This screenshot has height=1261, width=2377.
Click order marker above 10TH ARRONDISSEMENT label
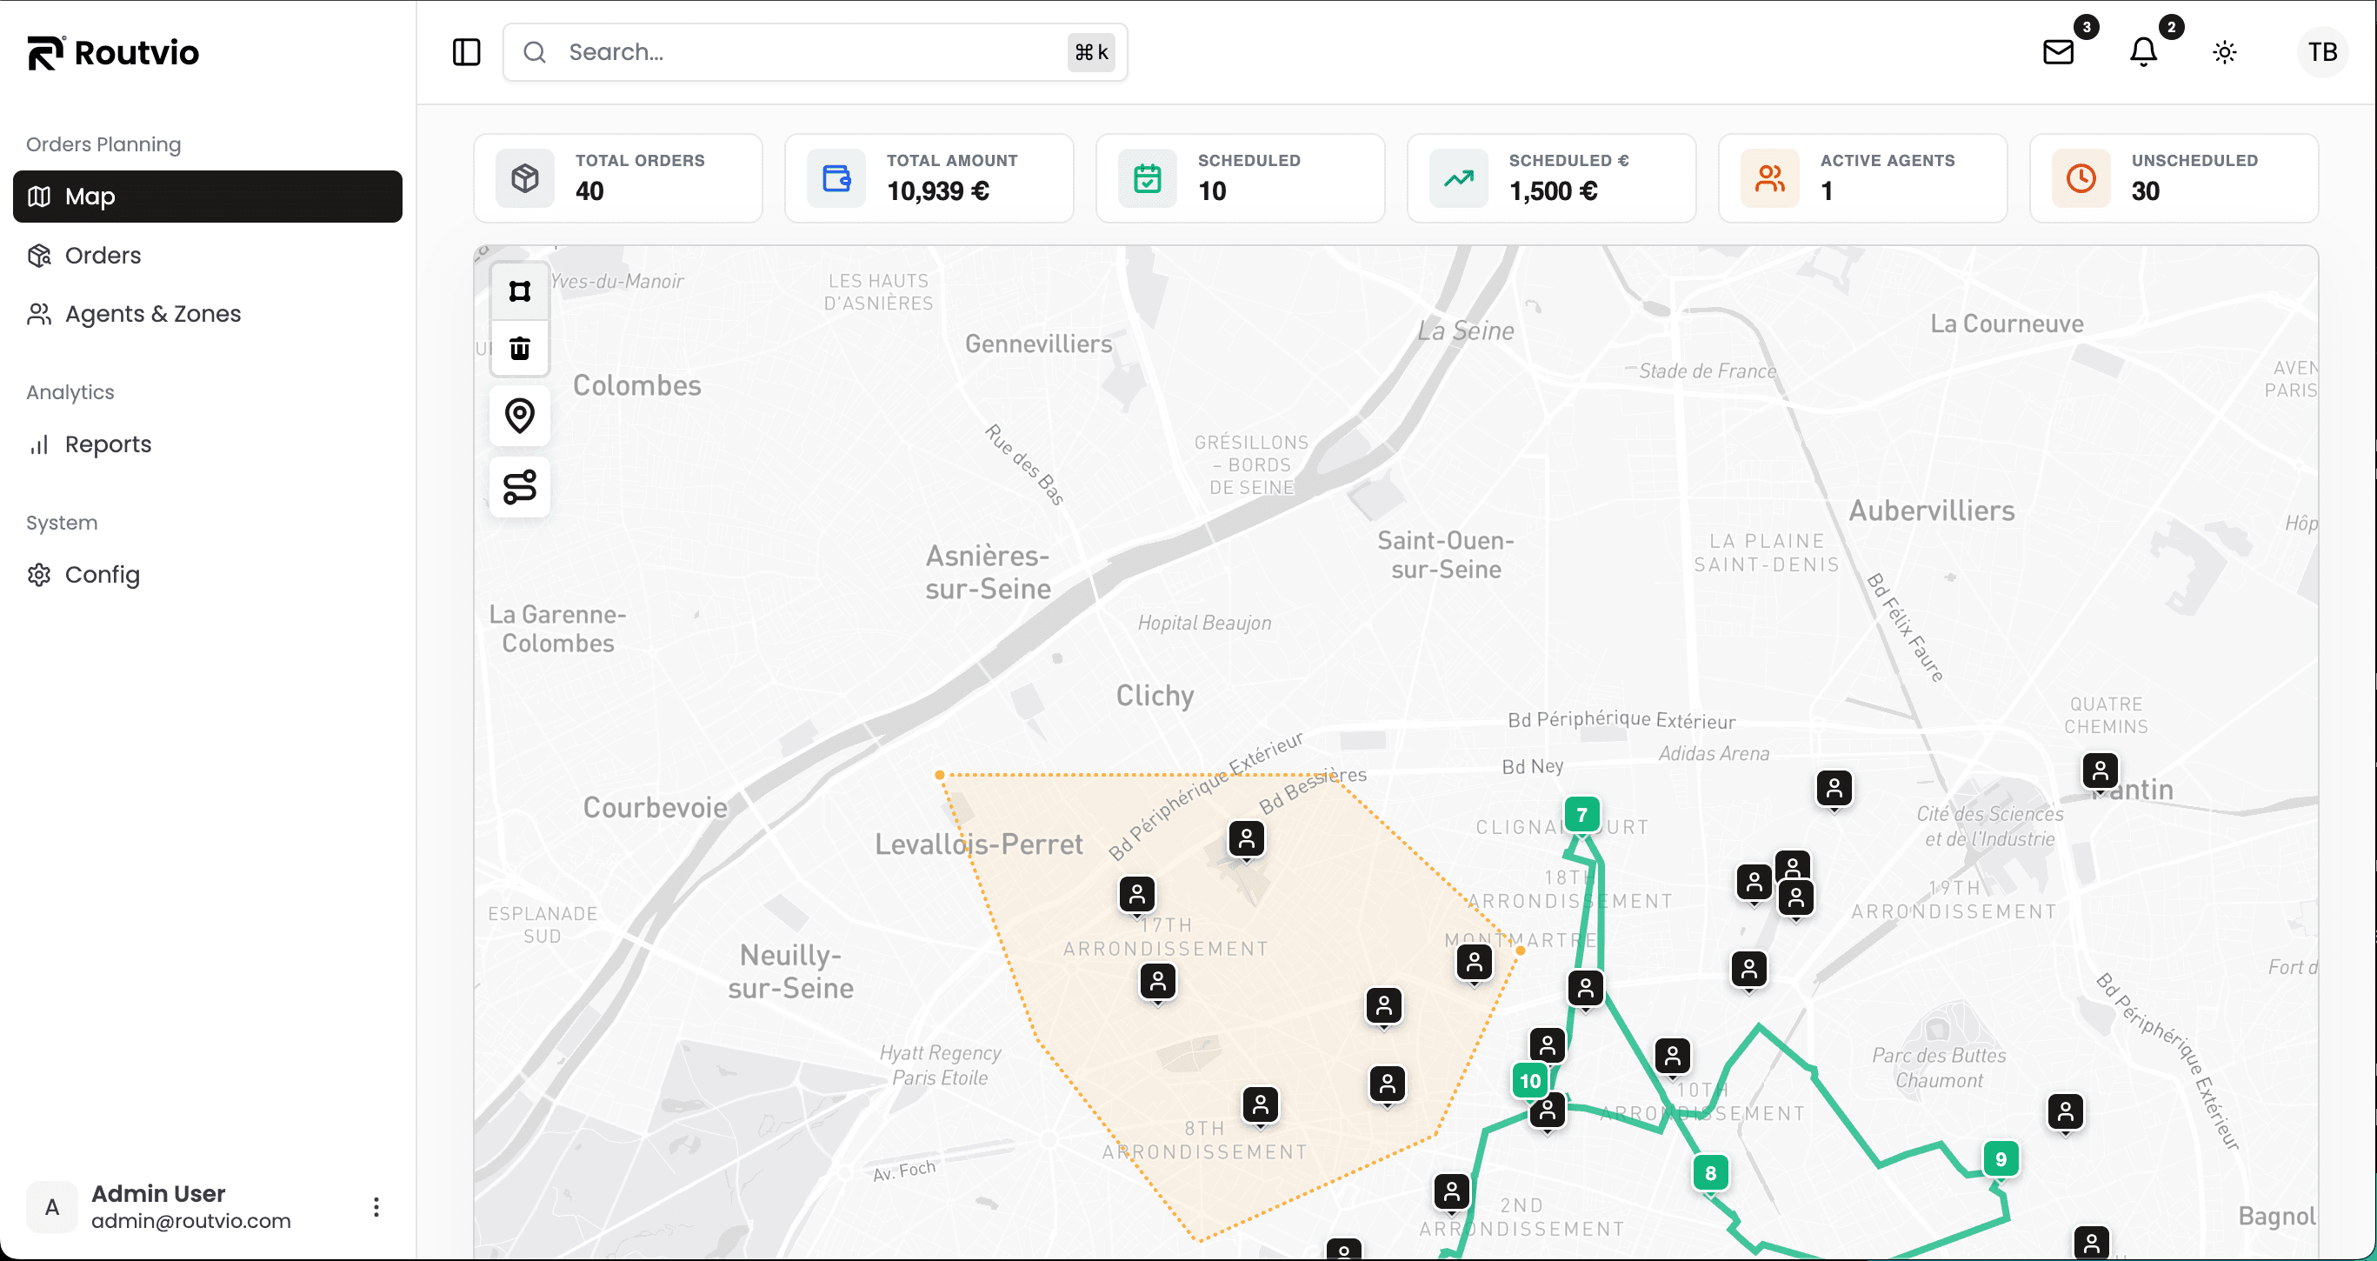click(x=1672, y=1056)
